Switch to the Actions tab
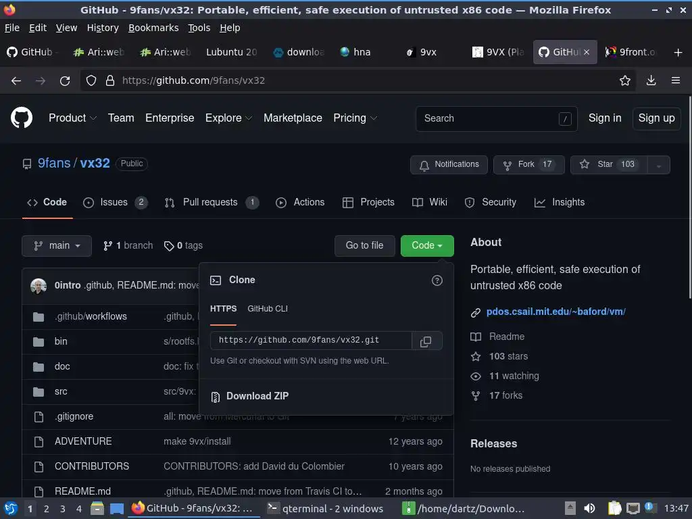The image size is (692, 519). [300, 202]
